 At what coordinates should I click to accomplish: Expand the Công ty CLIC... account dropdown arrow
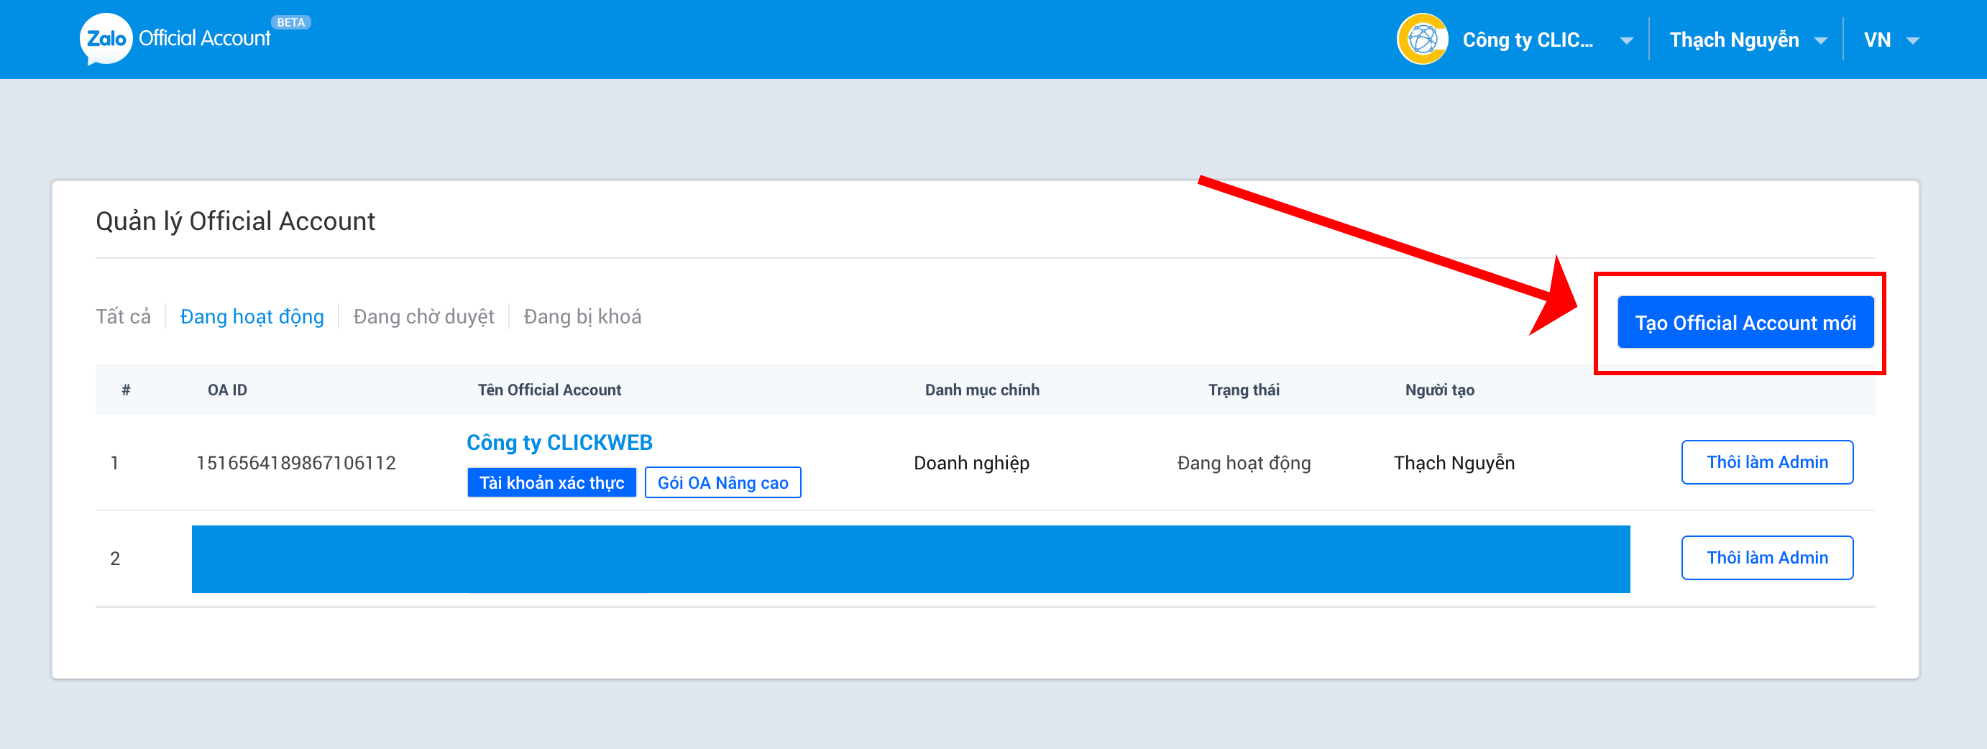1627,41
